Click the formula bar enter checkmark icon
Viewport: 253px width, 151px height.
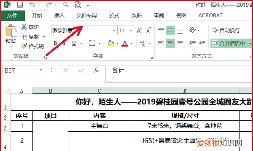[x=81, y=70]
